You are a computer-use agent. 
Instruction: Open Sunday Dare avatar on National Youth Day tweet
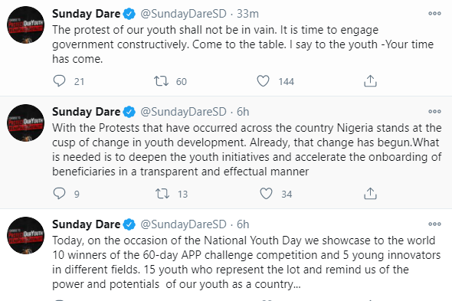pos(25,236)
